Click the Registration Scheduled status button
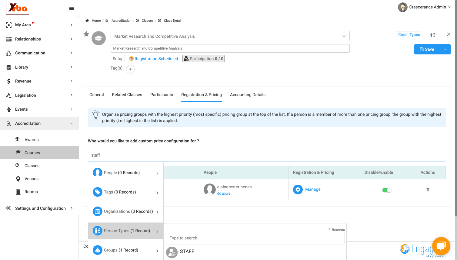457x260 pixels. (154, 59)
